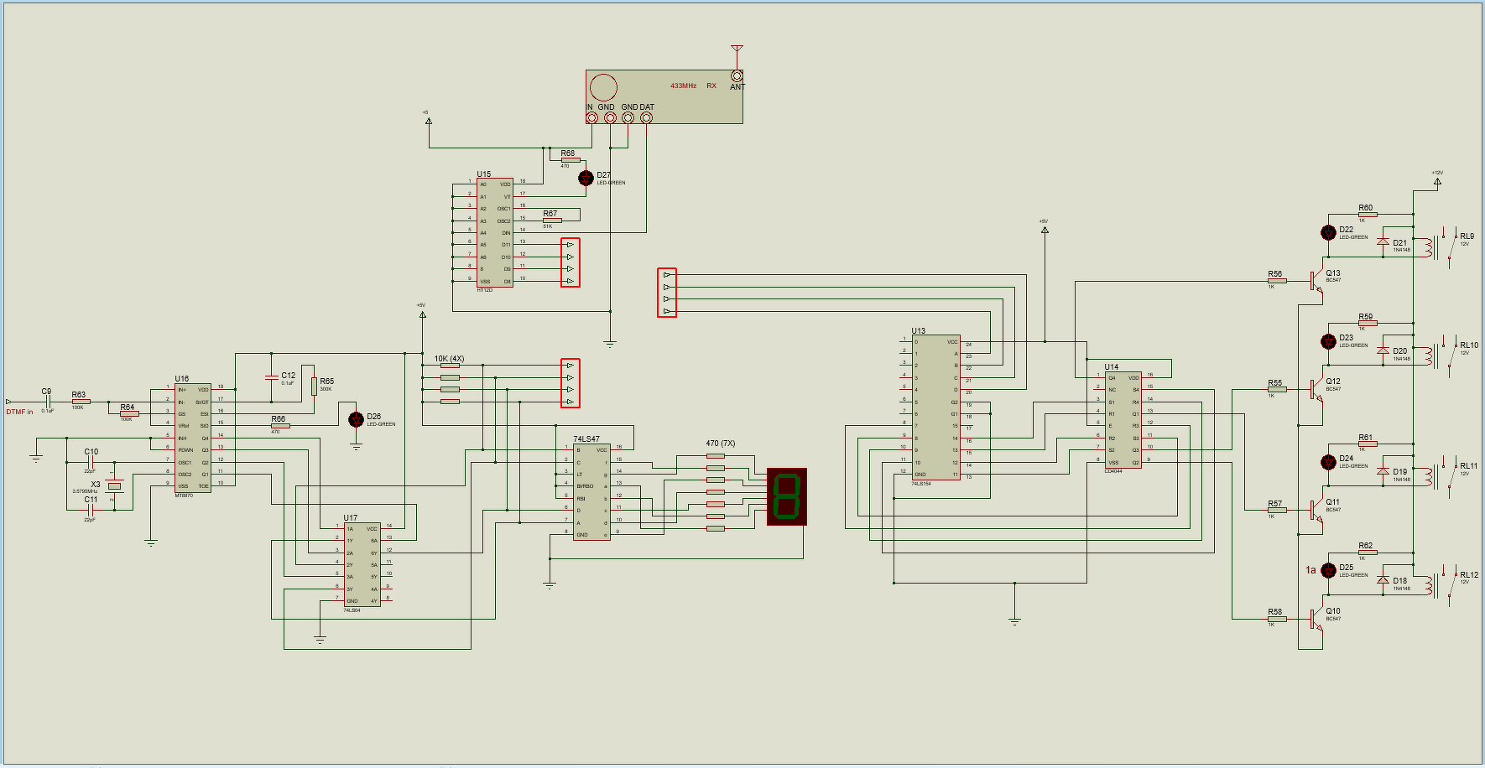Click the Q10 BC547 transistor
This screenshot has width=1485, height=768.
[x=1316, y=620]
